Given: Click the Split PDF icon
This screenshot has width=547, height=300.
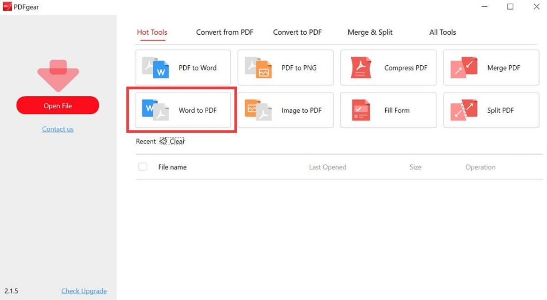Looking at the screenshot, I should point(464,110).
